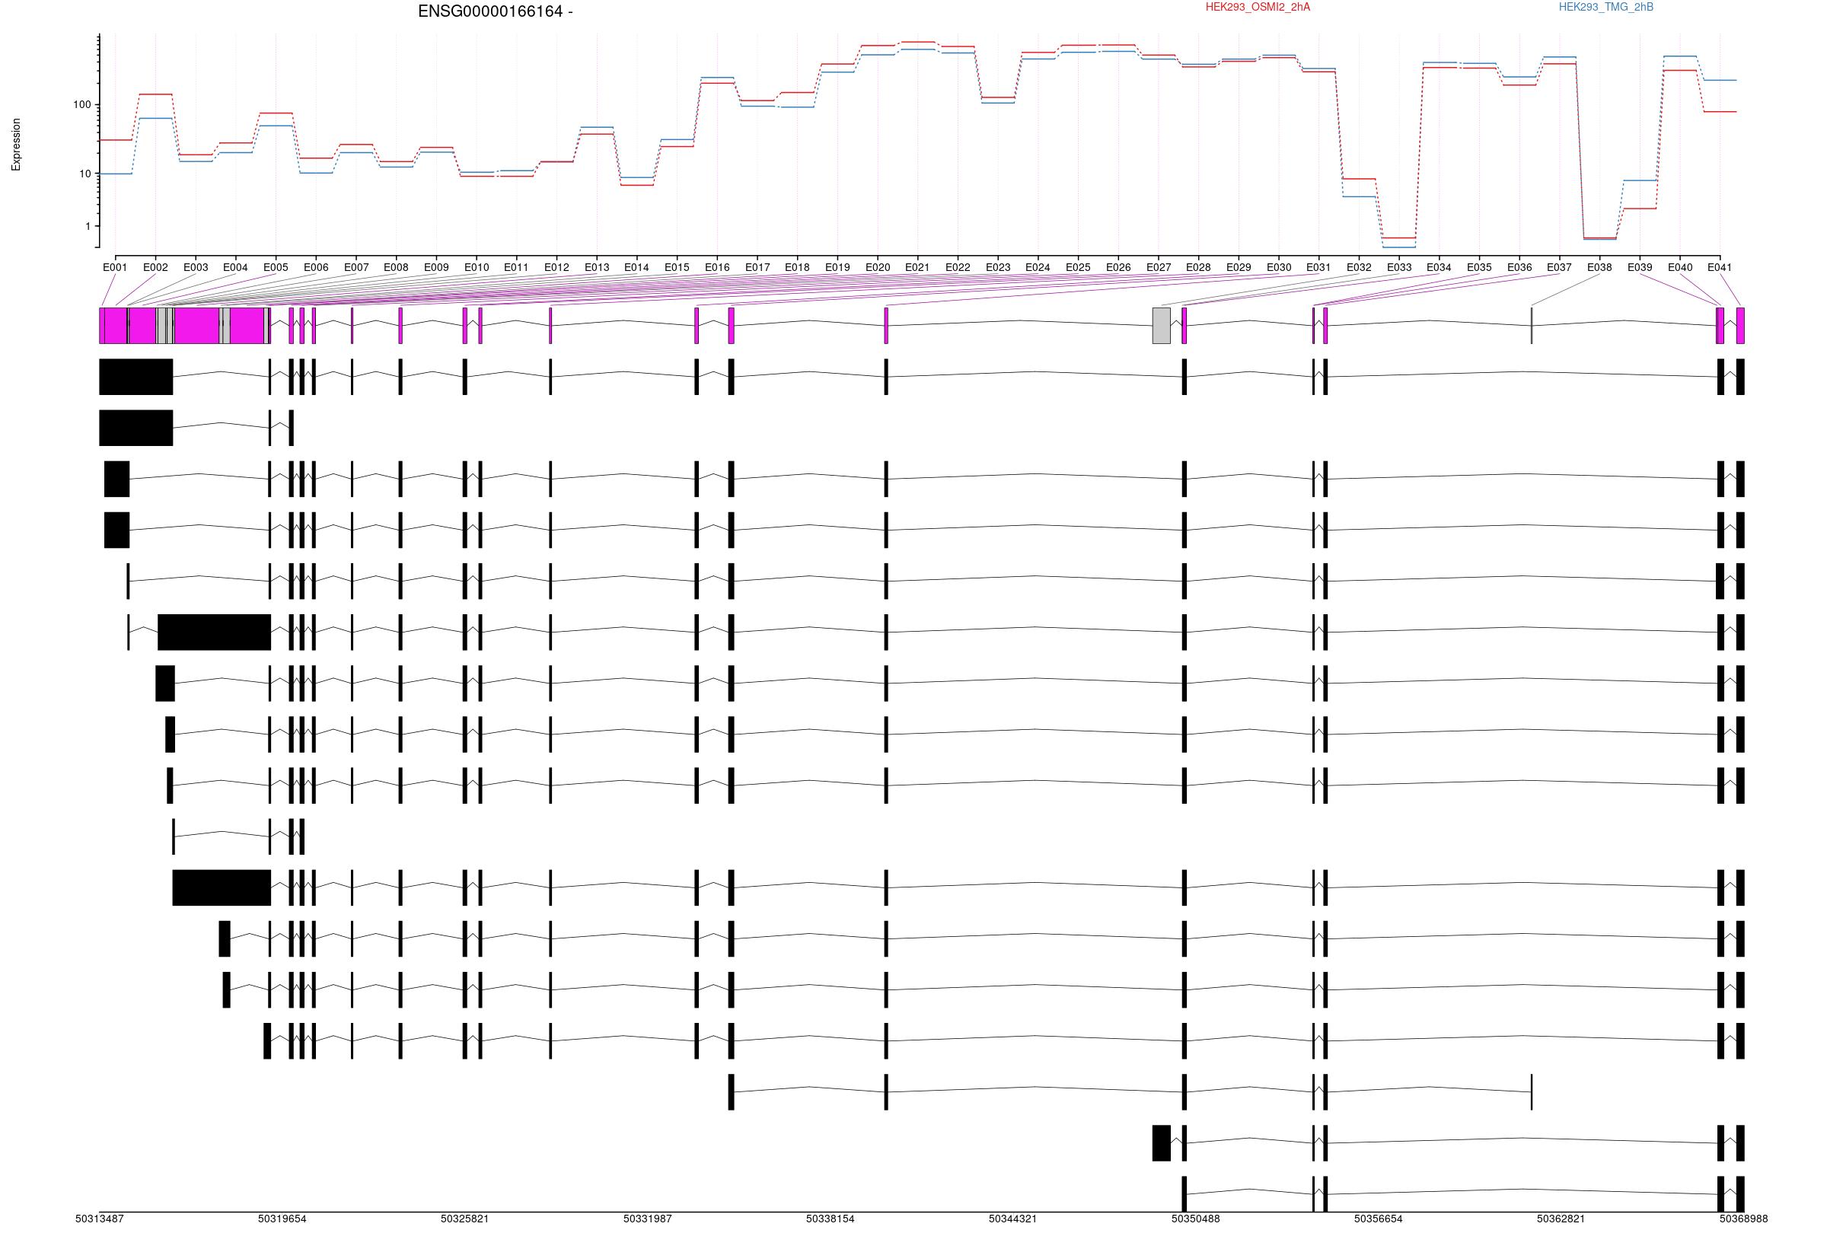Click genomic coordinate 50313487
This screenshot has height=1233, width=1827.
(100, 1219)
